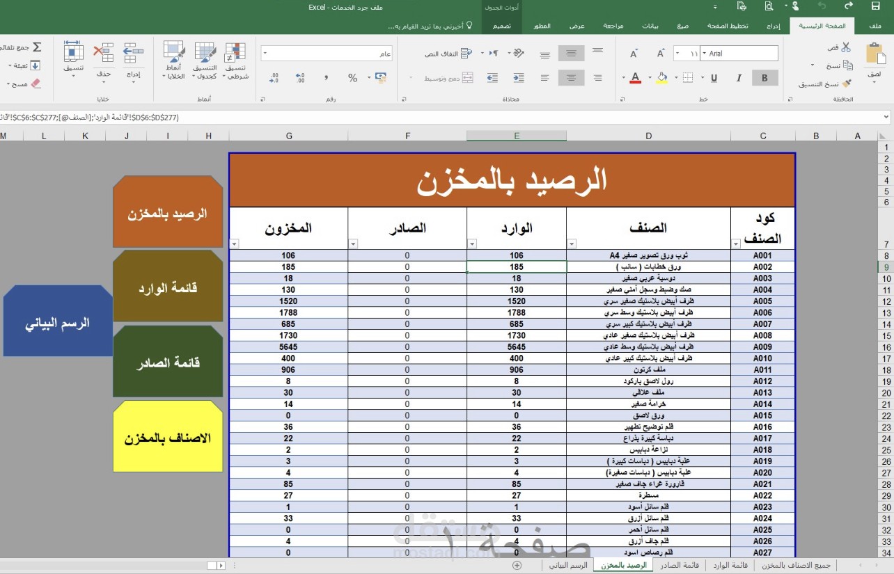Screen dimensions: 894x574
Task: Open filter dropdown for كود الصنف column
Action: pos(736,244)
